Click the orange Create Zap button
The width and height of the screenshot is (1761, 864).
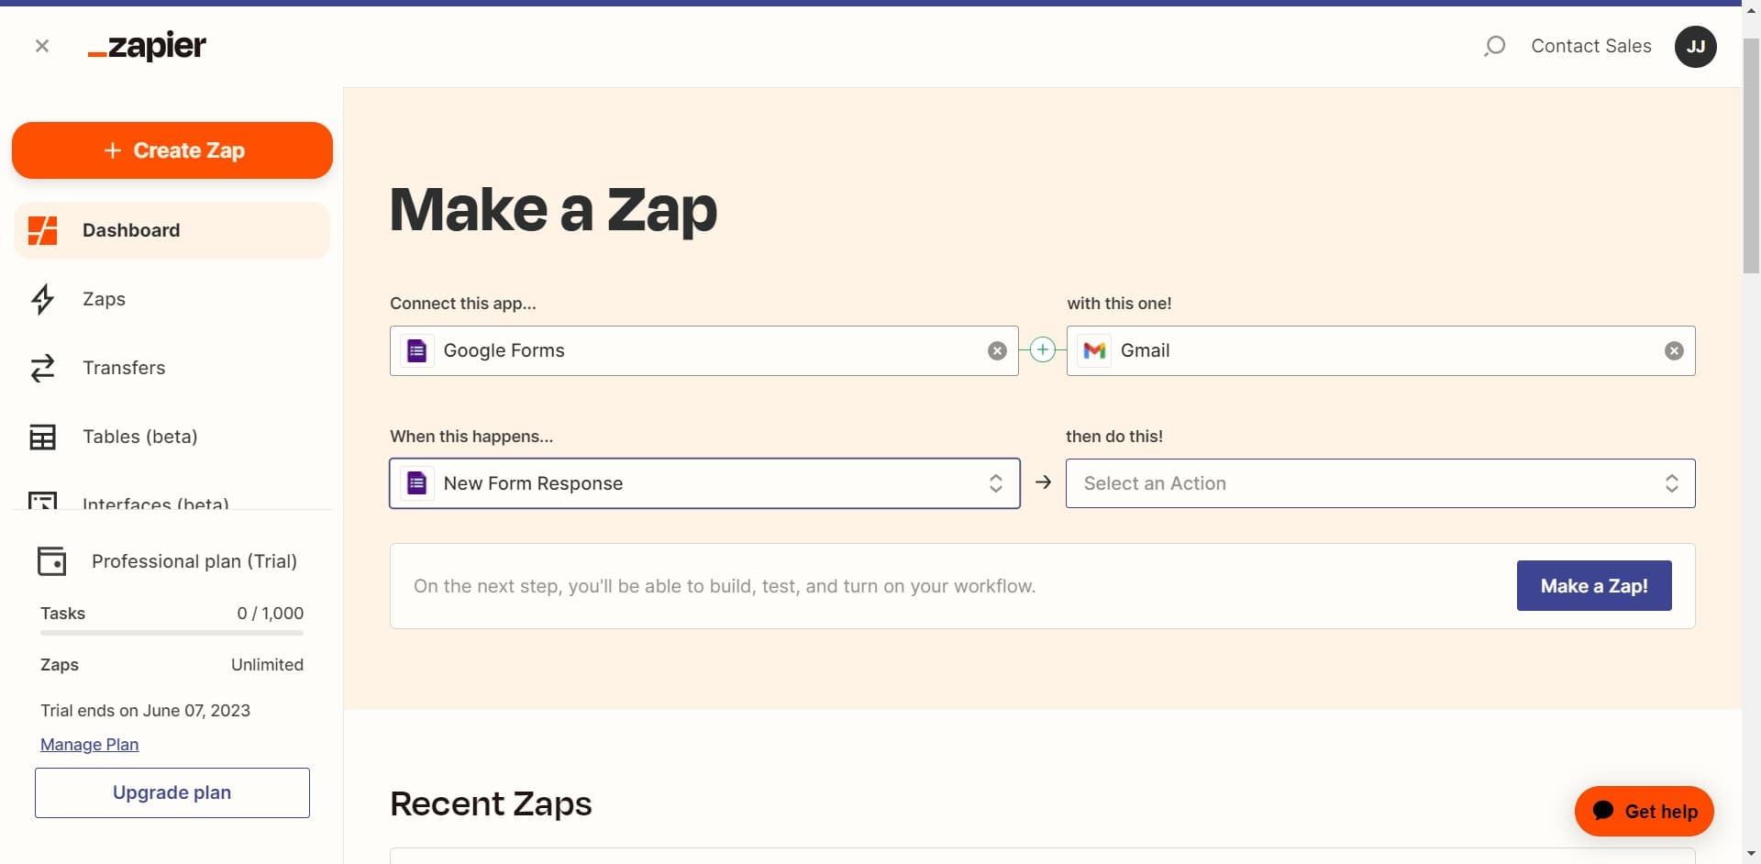pyautogui.click(x=172, y=150)
